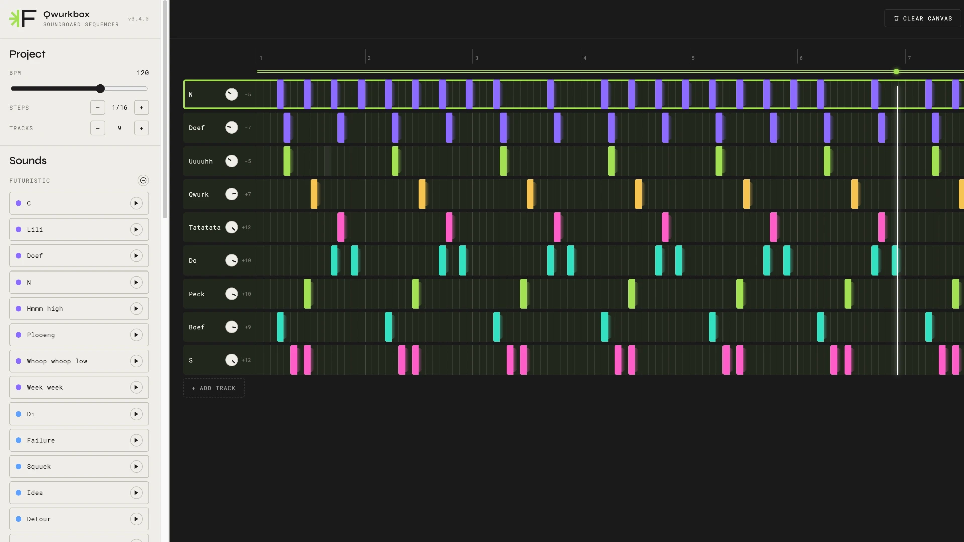
Task: Click the timeline playhead marker dot
Action: point(896,72)
